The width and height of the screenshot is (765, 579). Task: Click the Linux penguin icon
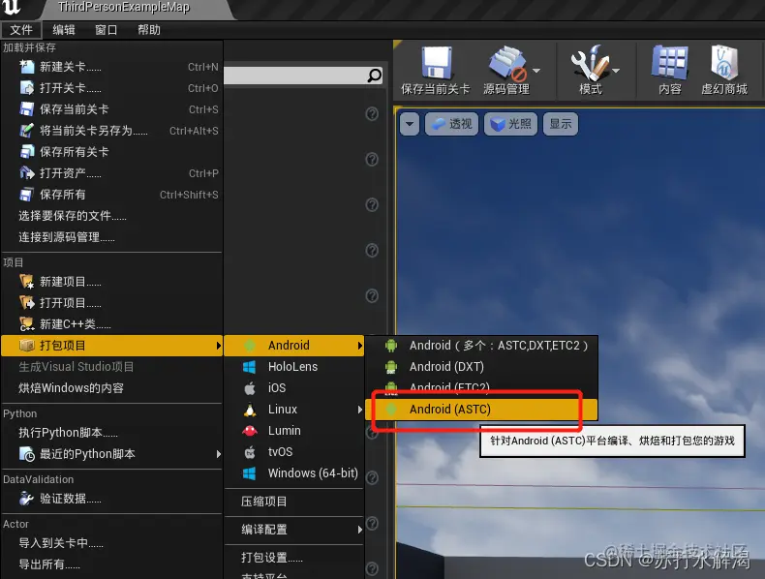click(250, 410)
